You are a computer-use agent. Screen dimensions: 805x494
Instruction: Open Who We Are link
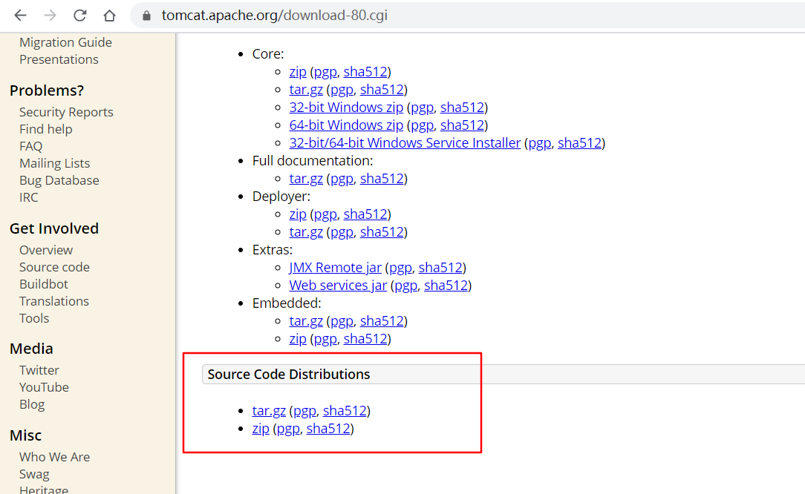tap(54, 457)
